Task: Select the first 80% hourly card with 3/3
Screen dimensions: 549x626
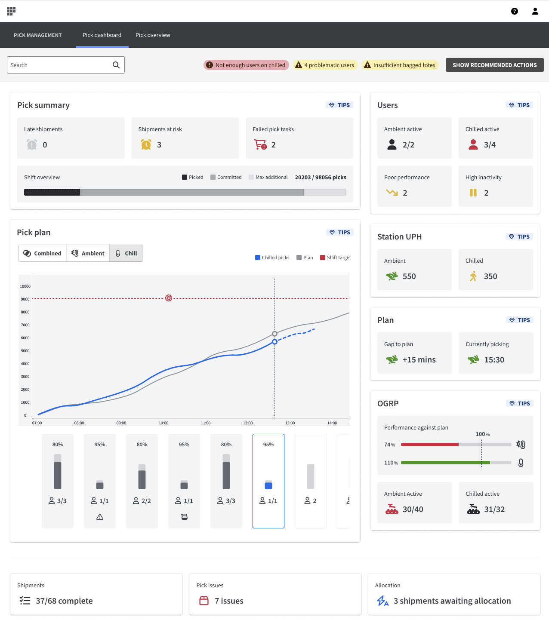Action: pos(58,481)
